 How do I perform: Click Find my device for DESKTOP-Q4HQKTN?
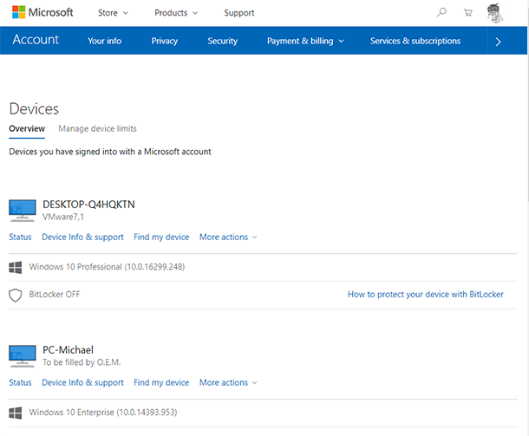(x=161, y=237)
